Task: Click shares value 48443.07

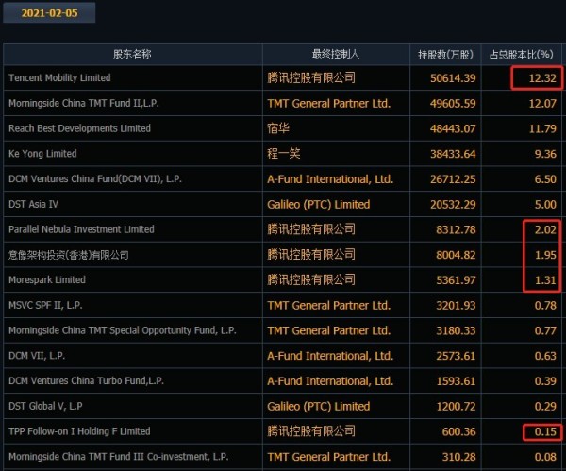Action: coord(453,128)
